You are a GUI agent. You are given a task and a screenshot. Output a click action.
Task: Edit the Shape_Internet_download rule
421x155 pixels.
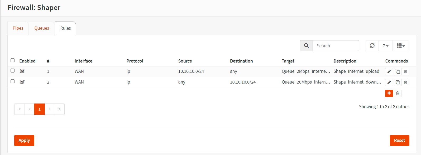click(389, 82)
